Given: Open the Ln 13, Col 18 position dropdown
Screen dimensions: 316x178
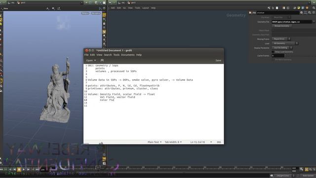Looking at the screenshot, I should click(201, 142).
